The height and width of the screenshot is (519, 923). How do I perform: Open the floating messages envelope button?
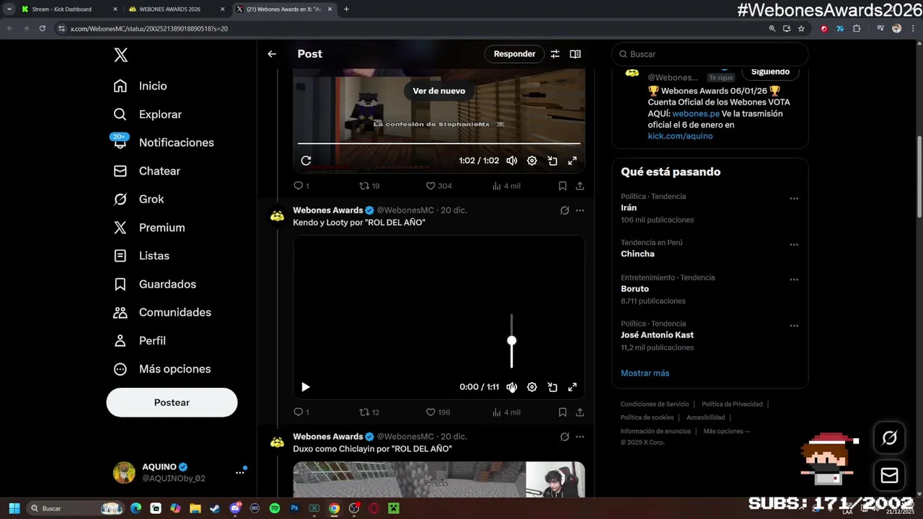coord(889,475)
